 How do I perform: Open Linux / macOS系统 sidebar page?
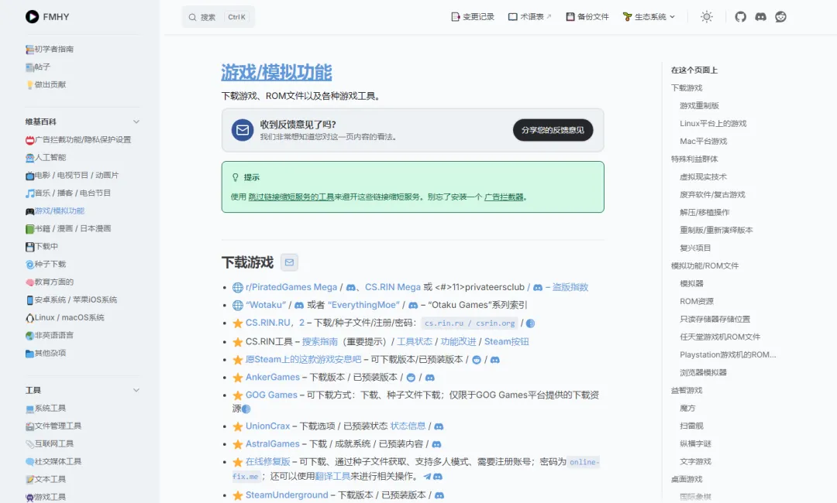point(64,317)
